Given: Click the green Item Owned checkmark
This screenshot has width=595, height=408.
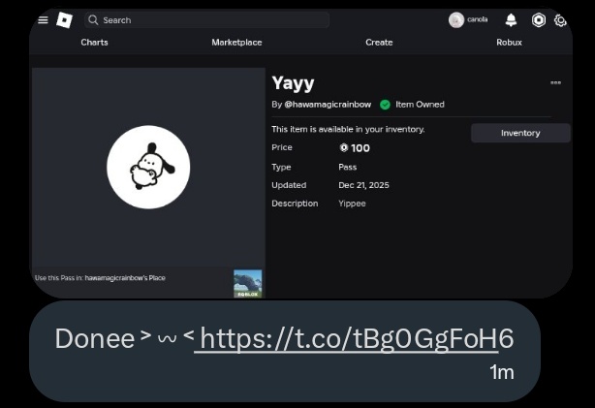Looking at the screenshot, I should [x=385, y=105].
